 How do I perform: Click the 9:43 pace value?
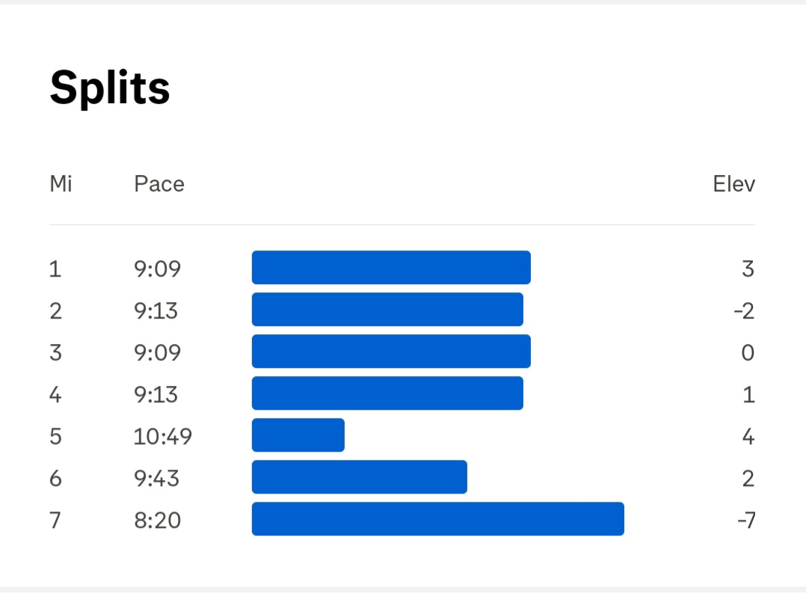coord(157,478)
